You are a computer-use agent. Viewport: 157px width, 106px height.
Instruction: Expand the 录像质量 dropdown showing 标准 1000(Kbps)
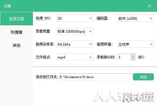pyautogui.click(x=75, y=31)
